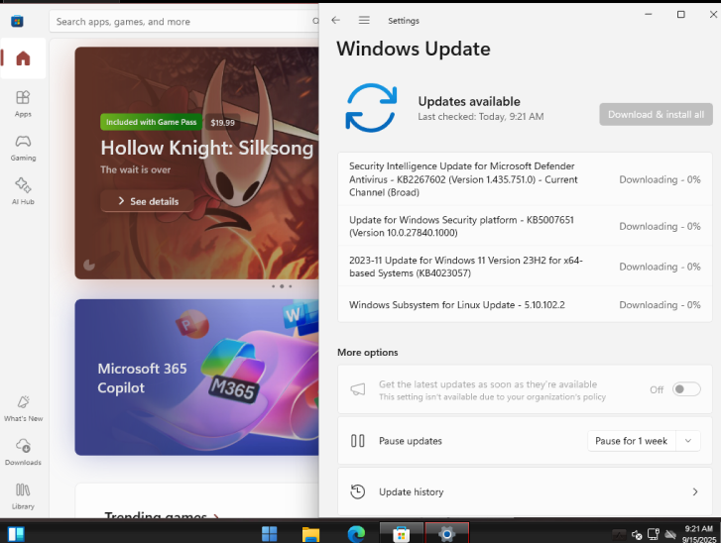Open File Explorer from taskbar
Viewport: 721px width, 543px height.
tap(310, 534)
